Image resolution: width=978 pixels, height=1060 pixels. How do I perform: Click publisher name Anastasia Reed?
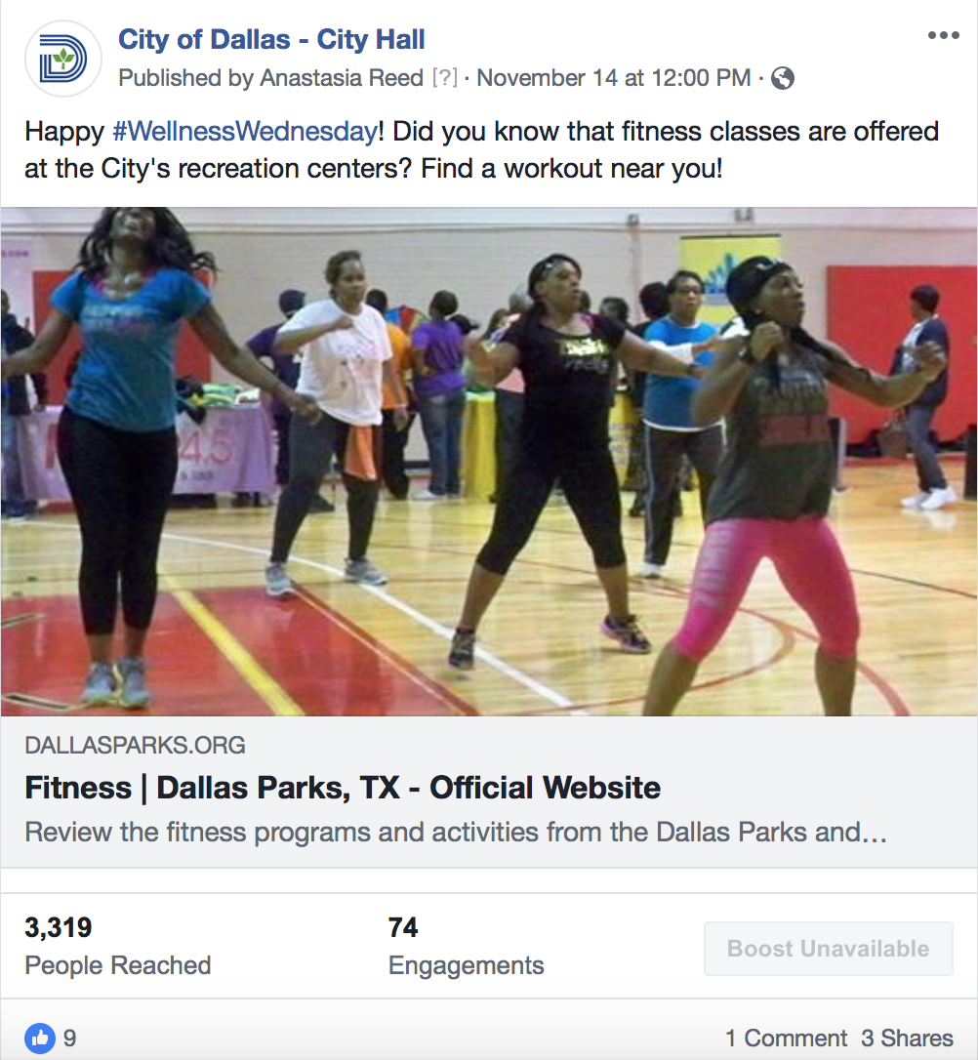coord(342,78)
